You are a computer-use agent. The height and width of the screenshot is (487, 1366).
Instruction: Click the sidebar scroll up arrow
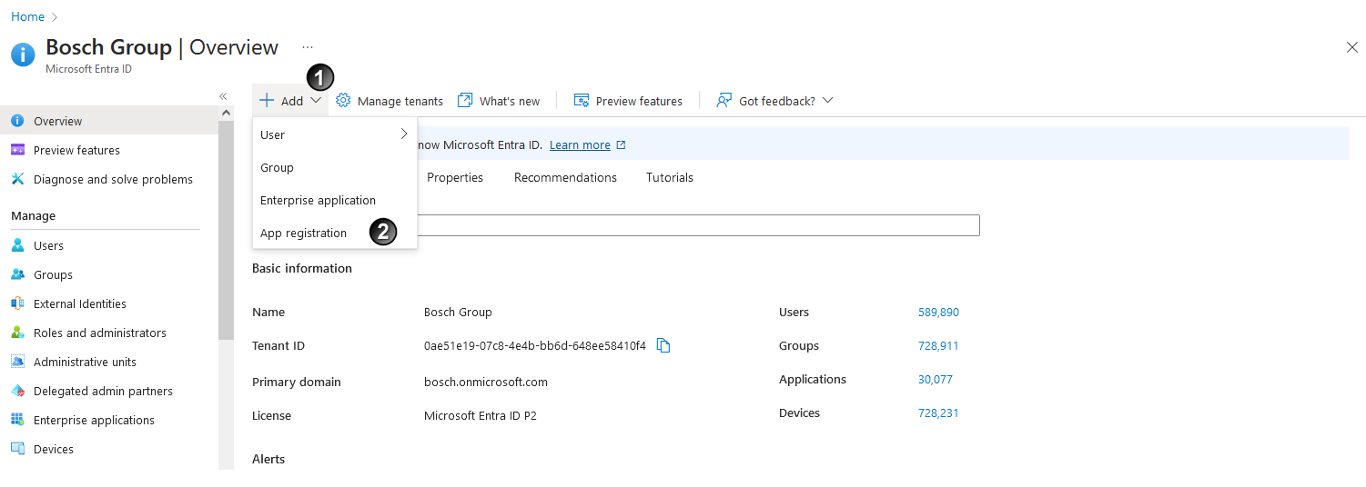tap(227, 112)
